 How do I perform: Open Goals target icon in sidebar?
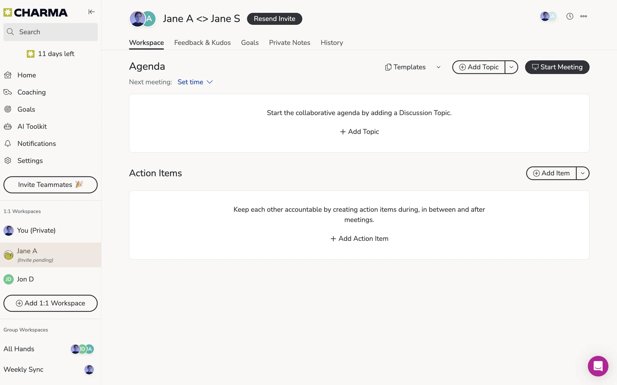[8, 109]
